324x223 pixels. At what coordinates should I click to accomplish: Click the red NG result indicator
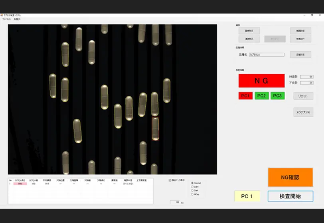[x=261, y=81]
